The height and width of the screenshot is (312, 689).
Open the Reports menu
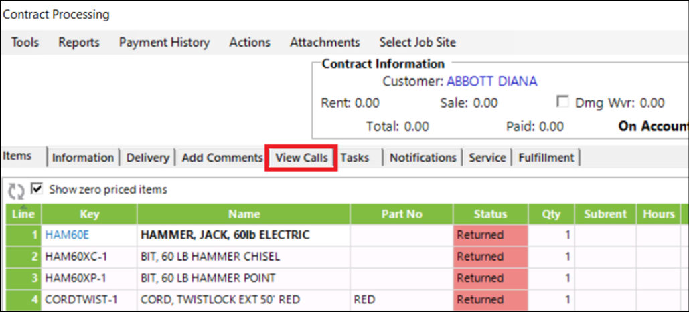(x=79, y=42)
